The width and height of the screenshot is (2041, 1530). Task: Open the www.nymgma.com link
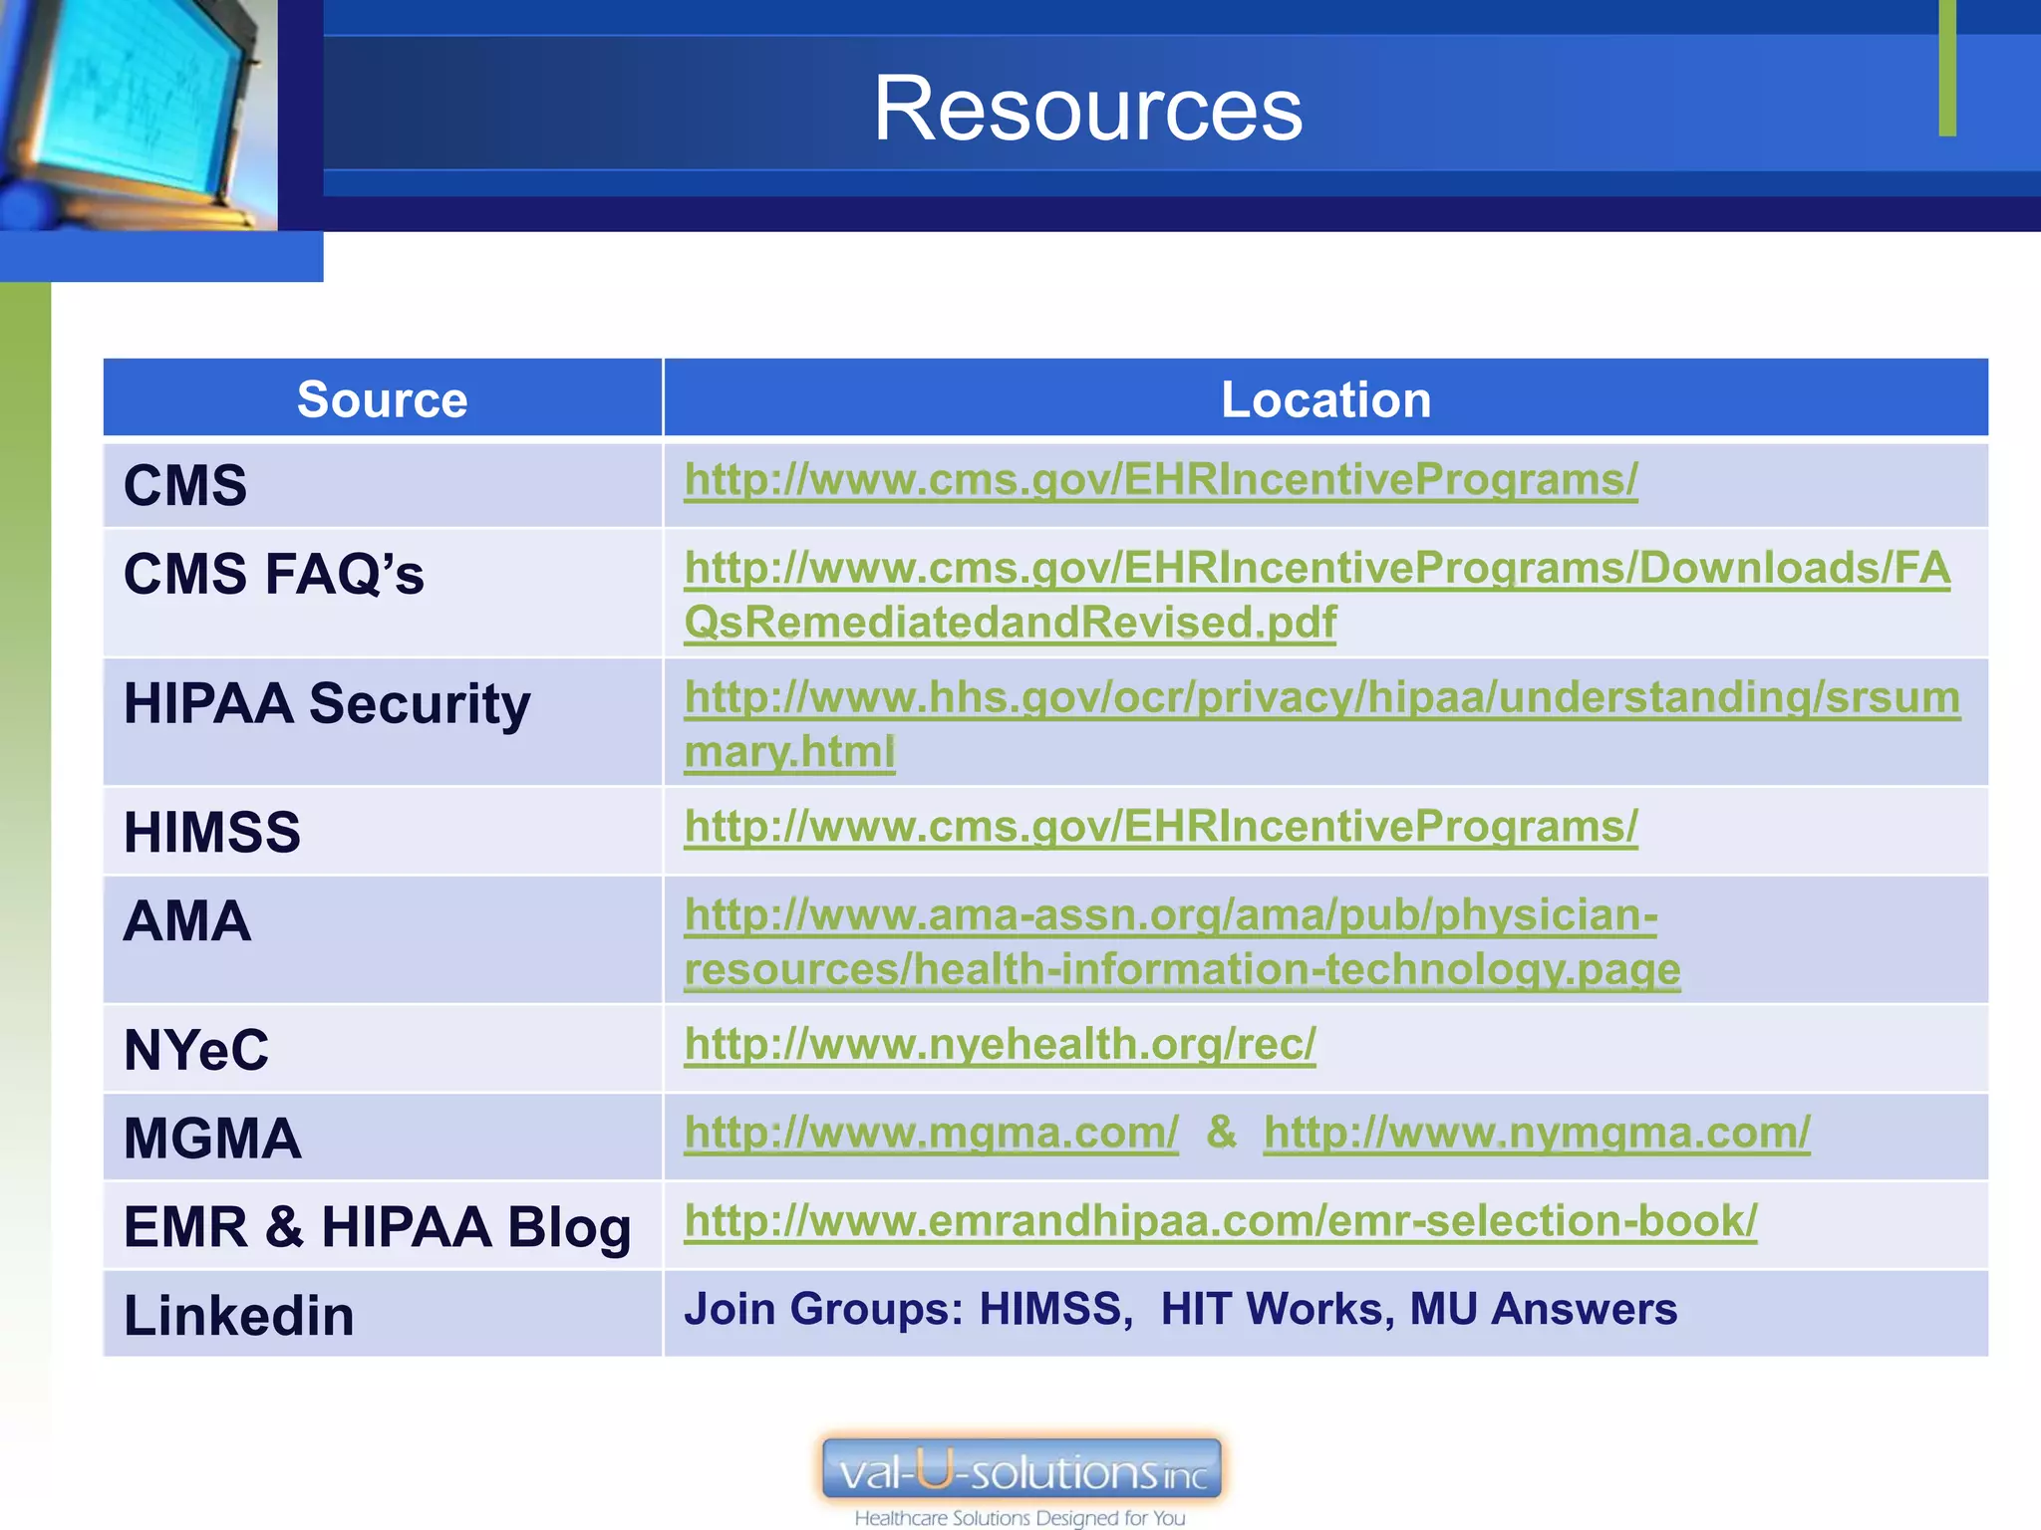coord(1537,1133)
